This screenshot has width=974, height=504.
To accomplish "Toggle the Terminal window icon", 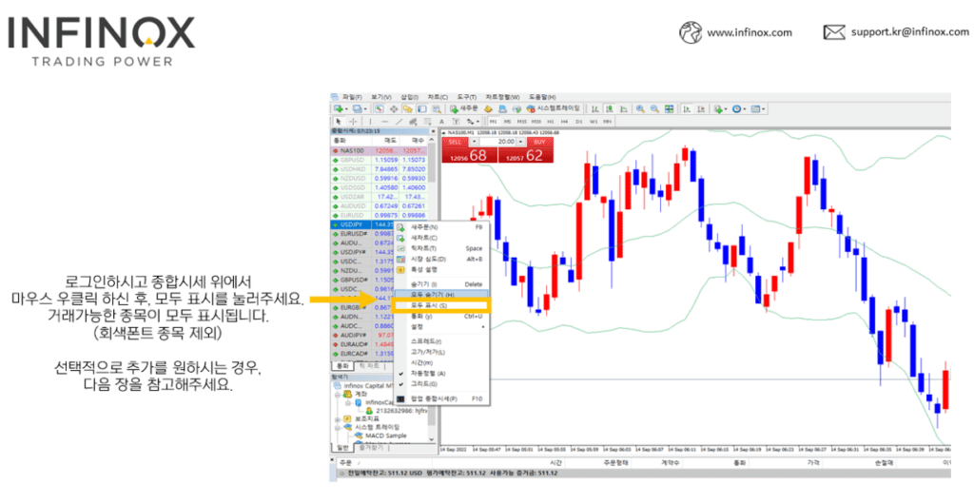I will click(421, 109).
